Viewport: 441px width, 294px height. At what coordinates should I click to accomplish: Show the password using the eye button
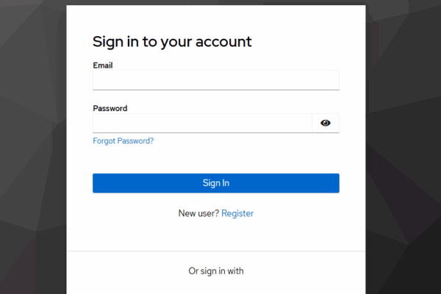326,123
